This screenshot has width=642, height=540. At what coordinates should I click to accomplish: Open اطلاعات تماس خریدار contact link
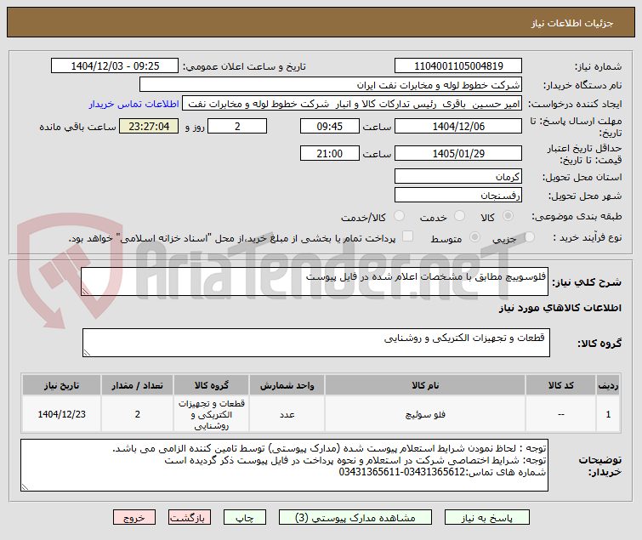pos(134,104)
